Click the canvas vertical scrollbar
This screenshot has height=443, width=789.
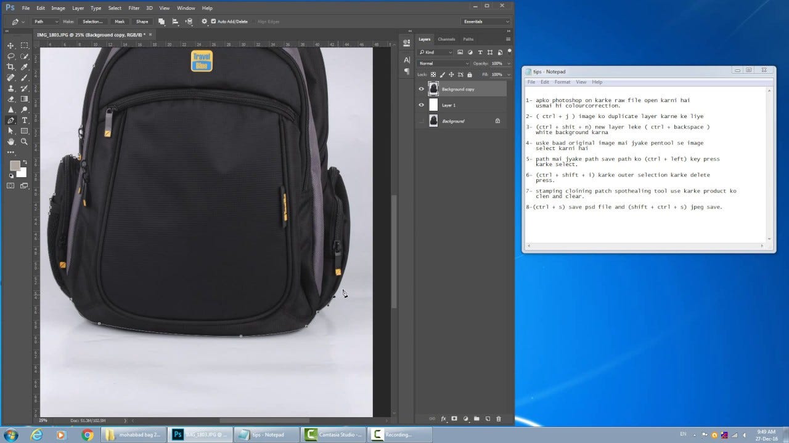tap(394, 251)
